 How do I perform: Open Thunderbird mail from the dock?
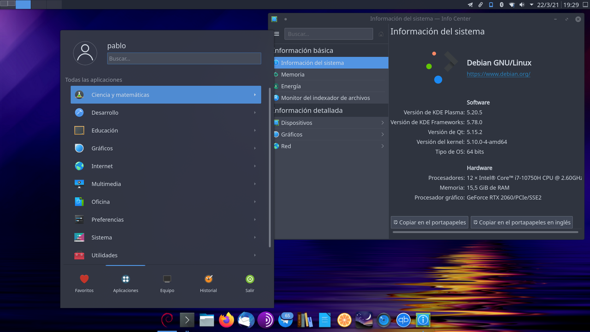(x=246, y=320)
